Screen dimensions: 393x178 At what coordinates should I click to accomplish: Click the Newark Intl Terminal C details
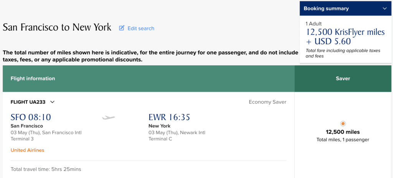177,136
